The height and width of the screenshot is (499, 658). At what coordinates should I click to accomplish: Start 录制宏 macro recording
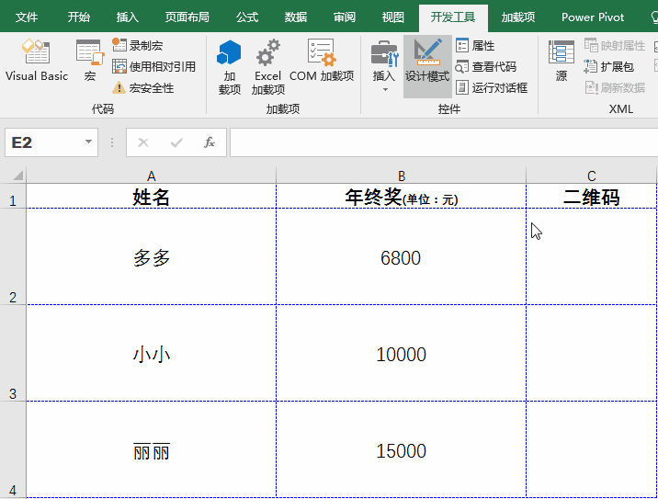click(138, 45)
